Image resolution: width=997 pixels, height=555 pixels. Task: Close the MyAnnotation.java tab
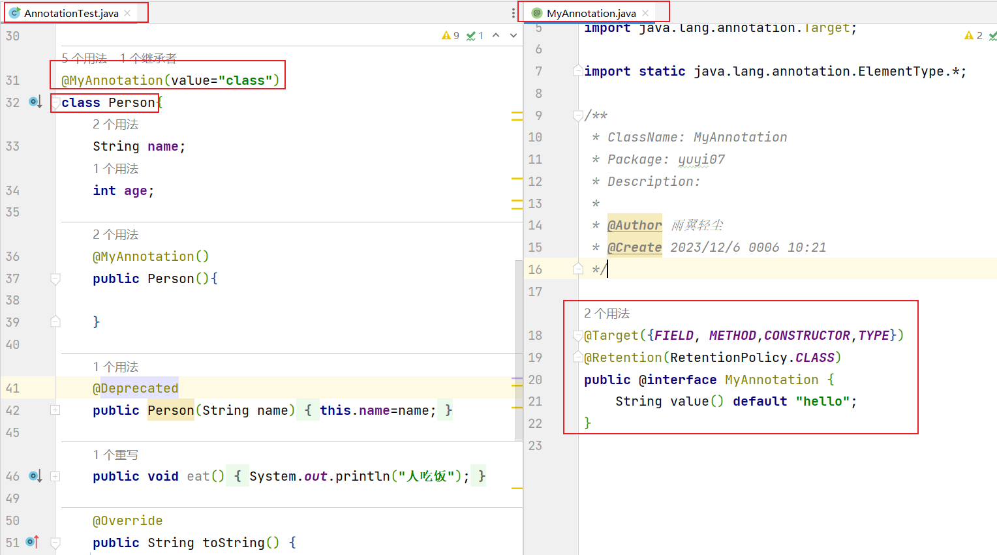pyautogui.click(x=645, y=13)
